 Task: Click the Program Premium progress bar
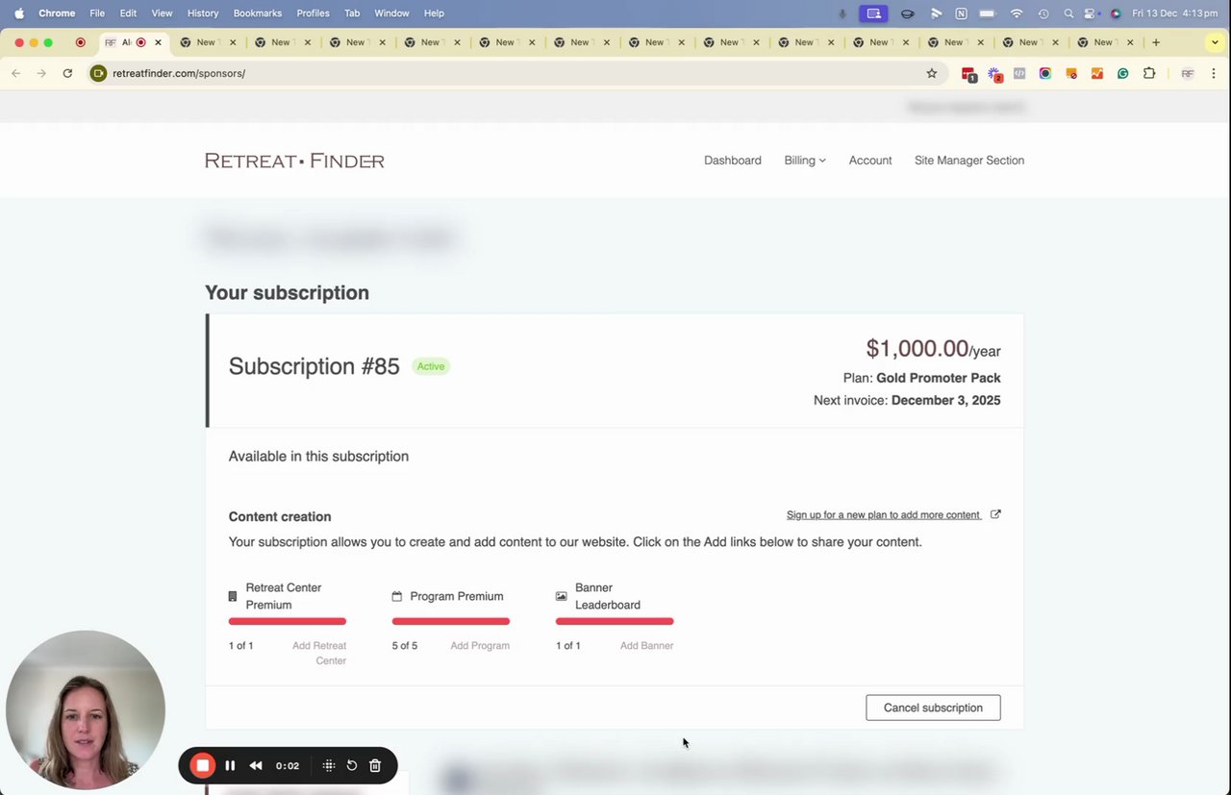451,622
